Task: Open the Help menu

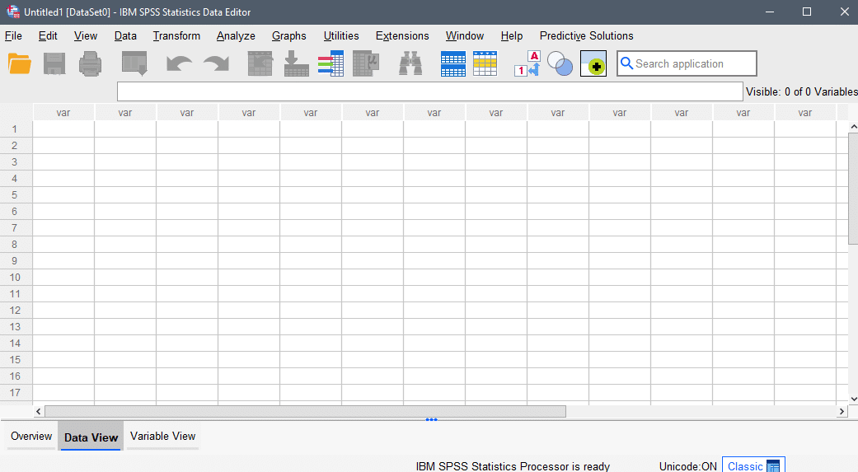Action: [512, 36]
